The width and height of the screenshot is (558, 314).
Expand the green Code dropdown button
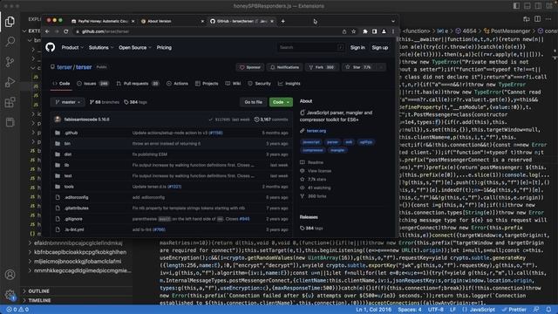pos(281,102)
